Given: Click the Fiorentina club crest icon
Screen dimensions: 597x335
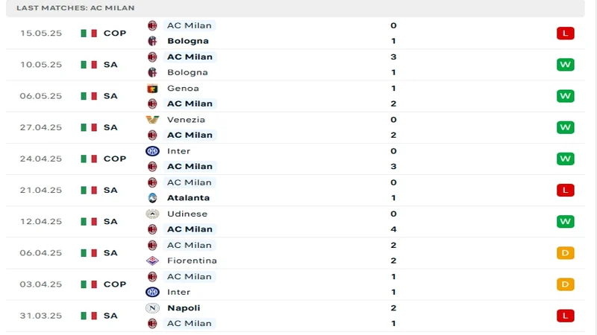Looking at the screenshot, I should click(x=152, y=261).
